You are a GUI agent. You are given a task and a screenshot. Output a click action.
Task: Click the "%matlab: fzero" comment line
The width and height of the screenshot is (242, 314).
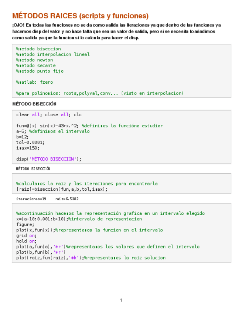pyautogui.click(x=34, y=82)
